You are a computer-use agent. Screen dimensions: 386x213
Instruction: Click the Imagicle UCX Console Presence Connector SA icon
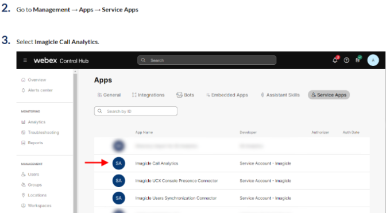pyautogui.click(x=119, y=181)
